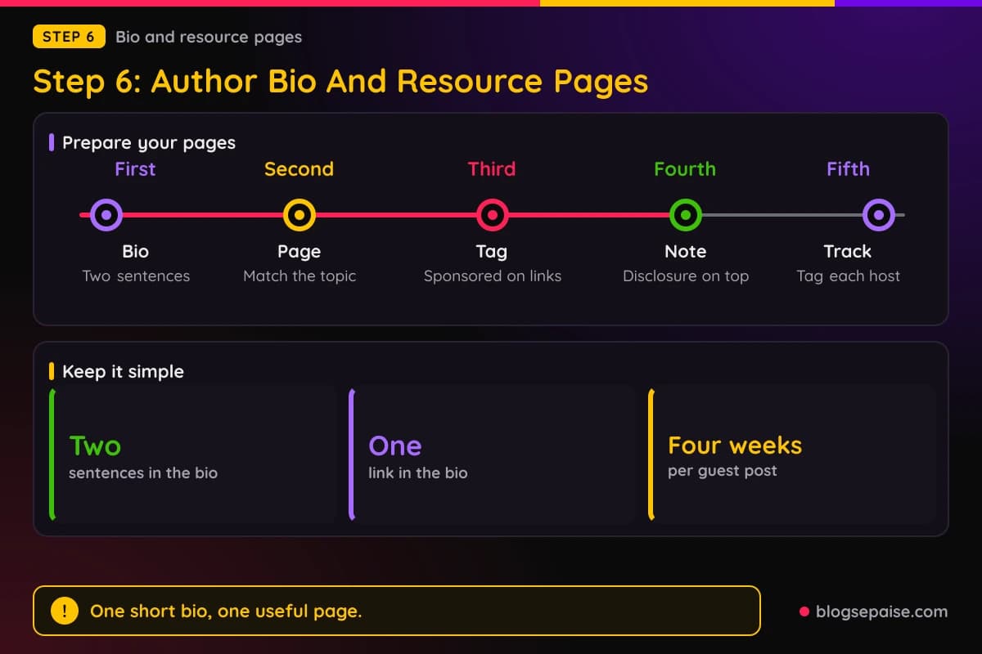
Task: Click the yellow 'Four weeks' stat value
Action: (x=735, y=446)
